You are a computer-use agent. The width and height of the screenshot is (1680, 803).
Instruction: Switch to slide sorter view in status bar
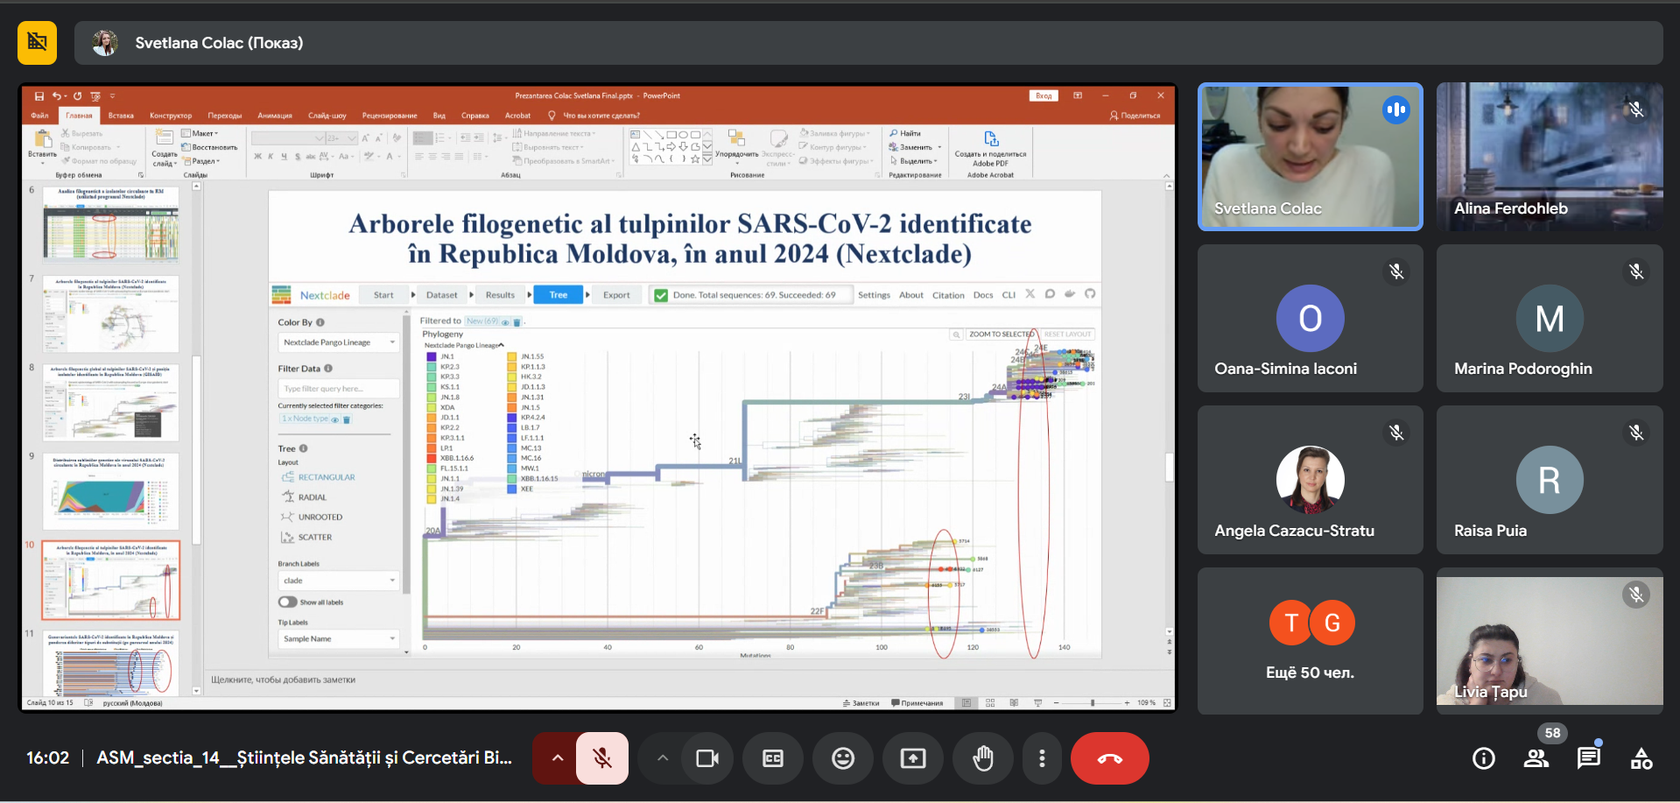(x=990, y=703)
